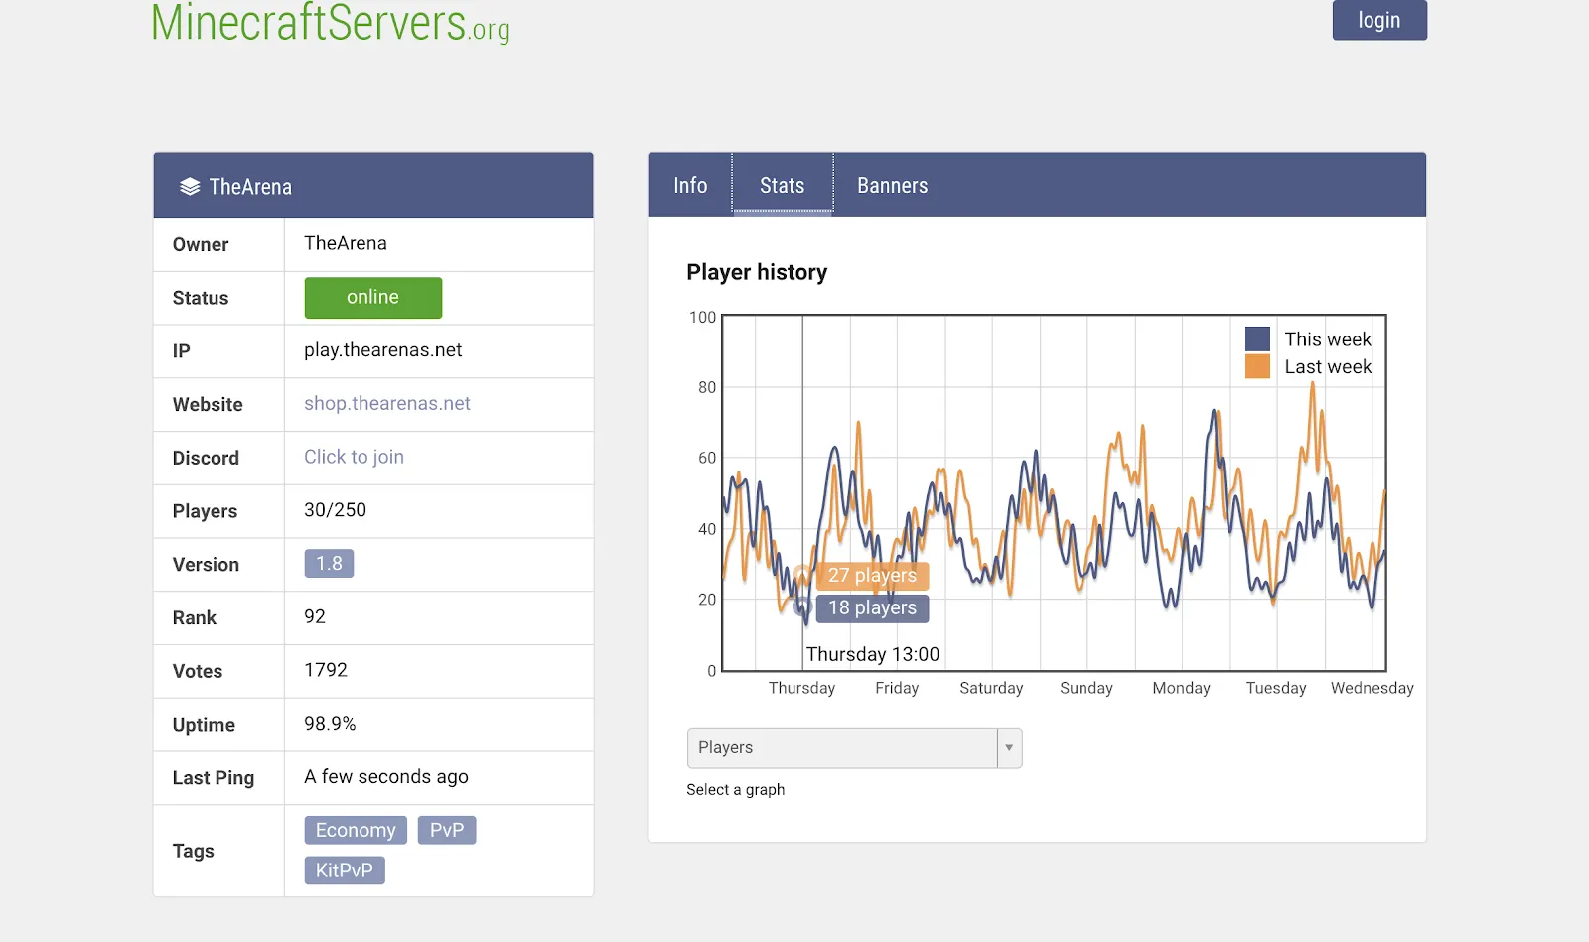Select the Stats tab

point(783,185)
